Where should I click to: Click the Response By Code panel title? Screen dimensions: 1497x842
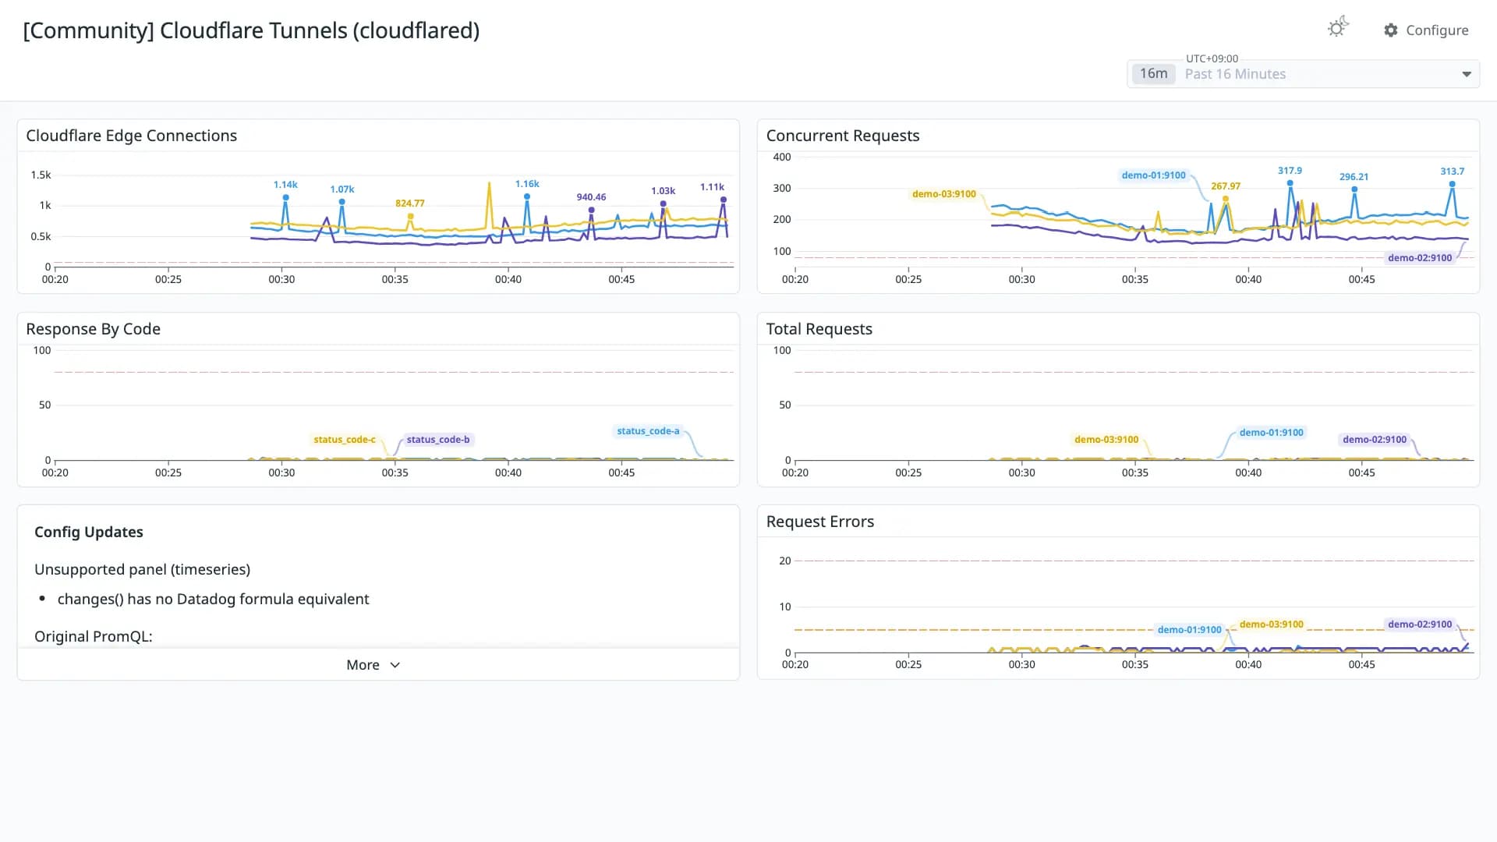click(94, 329)
